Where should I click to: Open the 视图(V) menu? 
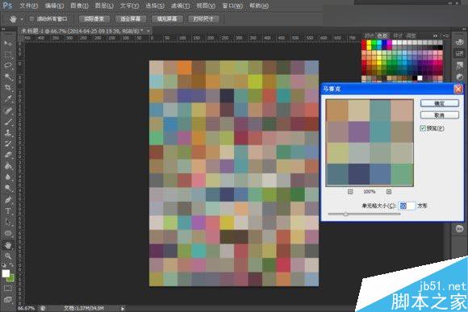pyautogui.click(x=206, y=6)
